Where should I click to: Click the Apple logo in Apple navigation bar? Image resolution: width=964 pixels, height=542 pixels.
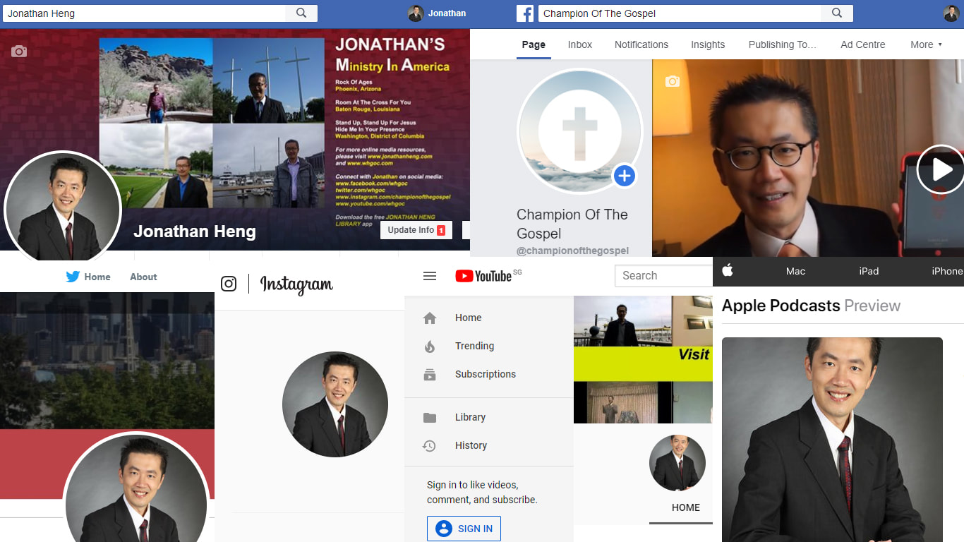pos(728,271)
